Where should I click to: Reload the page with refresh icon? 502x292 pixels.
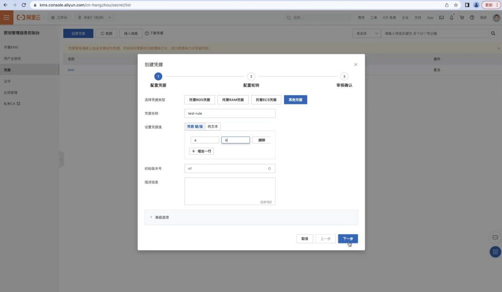(24, 5)
